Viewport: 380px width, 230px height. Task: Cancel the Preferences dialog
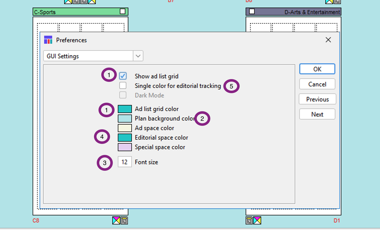tap(317, 84)
